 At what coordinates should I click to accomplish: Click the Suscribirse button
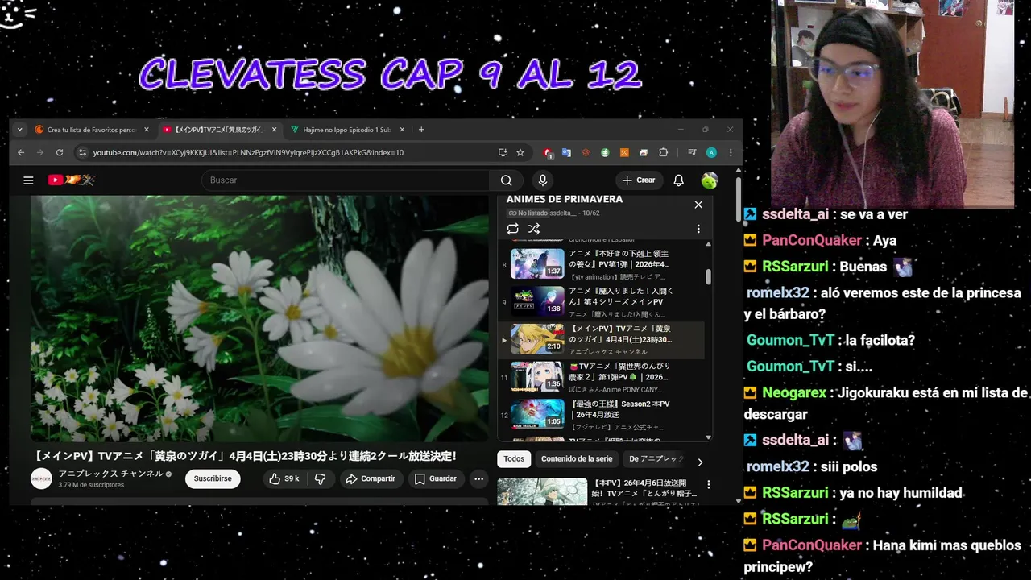click(213, 478)
